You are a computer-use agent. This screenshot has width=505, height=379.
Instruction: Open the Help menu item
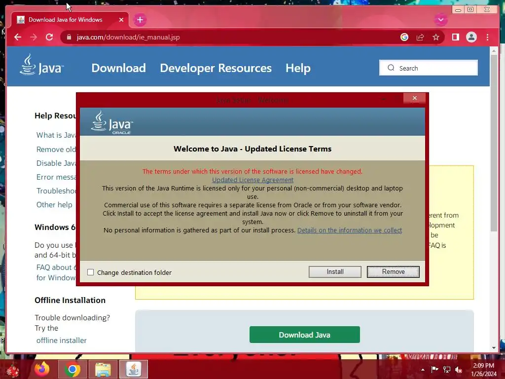click(298, 68)
